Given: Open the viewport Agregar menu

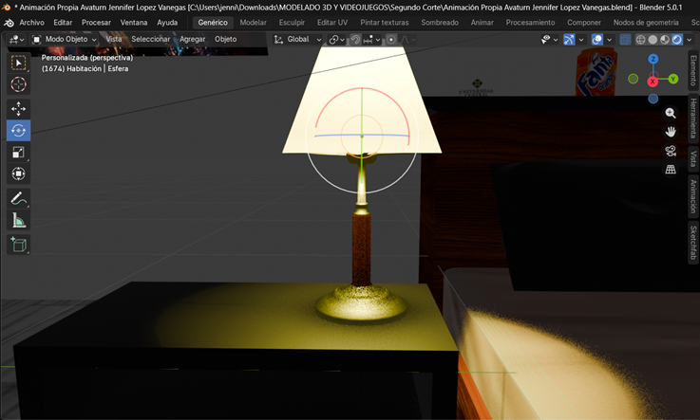Looking at the screenshot, I should tap(193, 39).
